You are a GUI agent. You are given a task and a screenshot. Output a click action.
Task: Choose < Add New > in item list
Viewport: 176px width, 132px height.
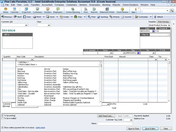[23, 62]
